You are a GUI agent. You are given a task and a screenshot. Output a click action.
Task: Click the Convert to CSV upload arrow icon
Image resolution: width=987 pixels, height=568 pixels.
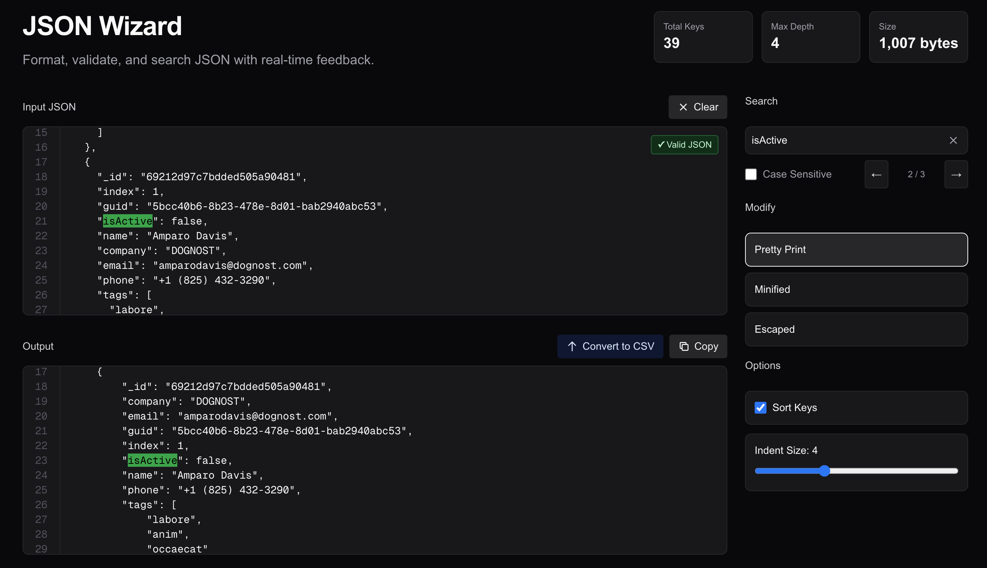tap(572, 346)
